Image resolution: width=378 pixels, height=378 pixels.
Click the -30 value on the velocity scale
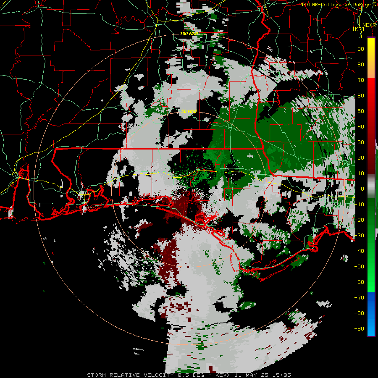(x=359, y=236)
